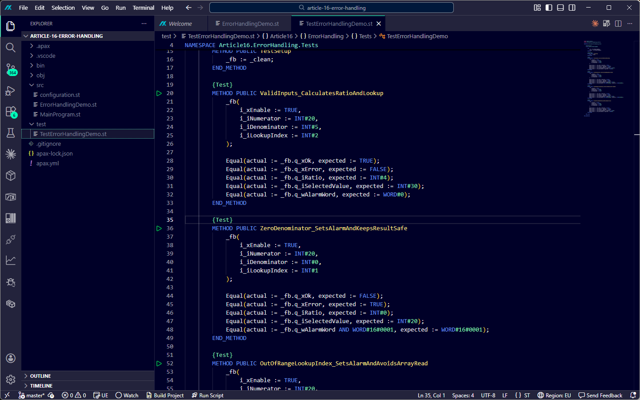Open the File menu

[24, 8]
